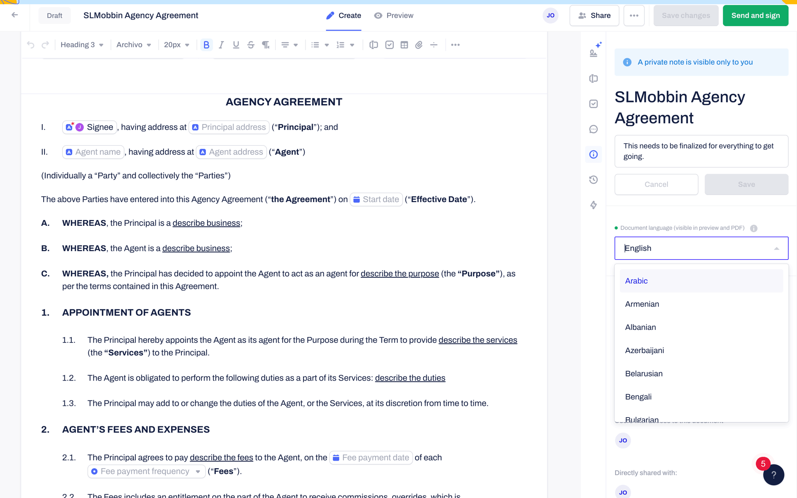Insert a page break divider
This screenshot has height=498, width=797.
[434, 45]
